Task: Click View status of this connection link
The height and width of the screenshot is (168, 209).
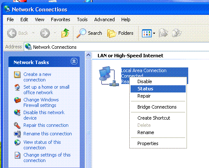Action: pos(42,145)
